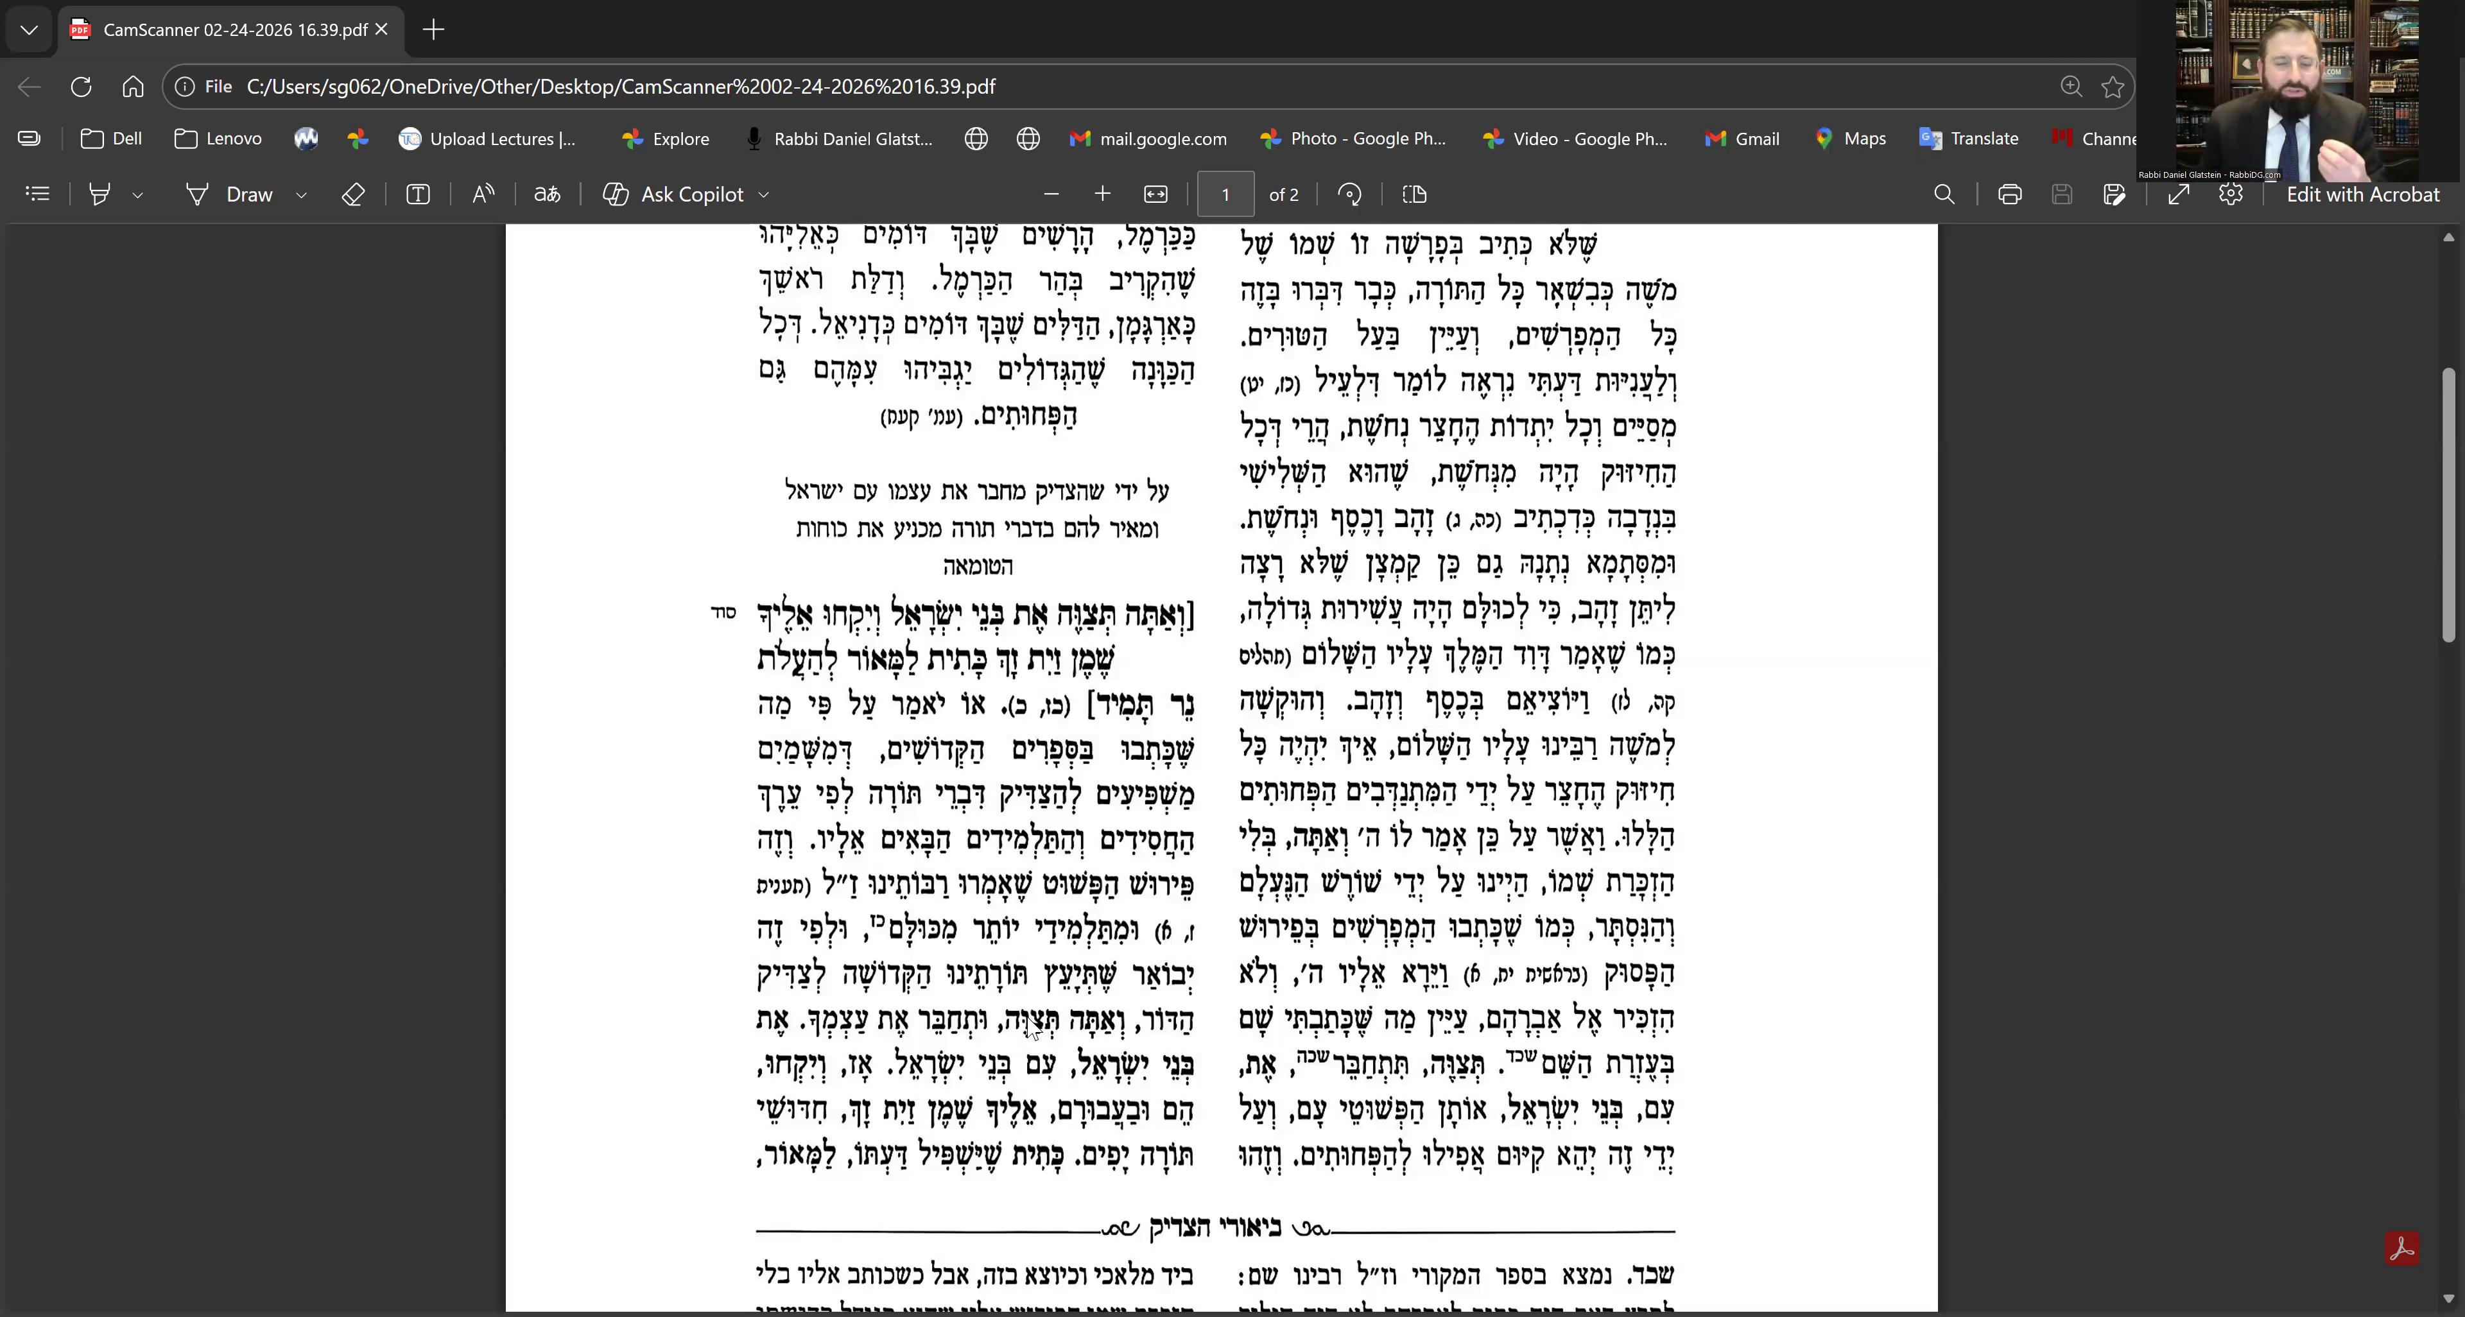The width and height of the screenshot is (2465, 1317).
Task: Expand the Ask Copilot dropdown arrow
Action: [764, 195]
